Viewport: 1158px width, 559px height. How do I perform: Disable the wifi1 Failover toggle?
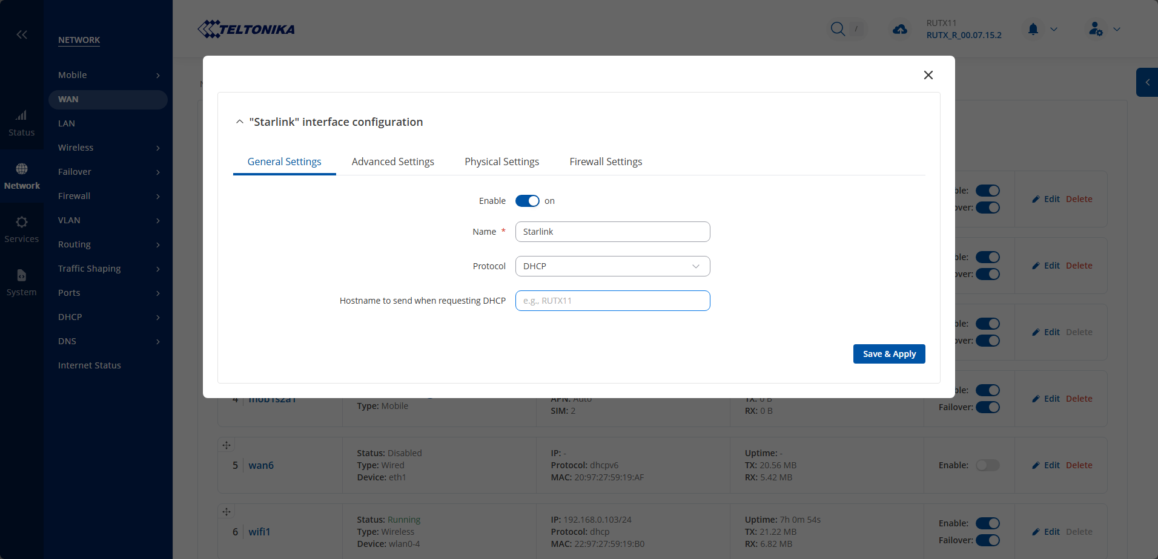(987, 540)
